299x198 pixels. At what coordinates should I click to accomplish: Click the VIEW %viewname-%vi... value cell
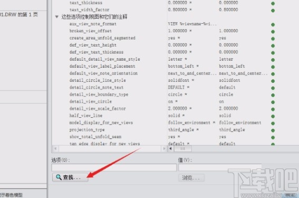(x=192, y=24)
